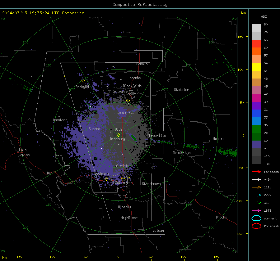Select the Lake Louise label
The width and height of the screenshot is (280, 261).
24,152
